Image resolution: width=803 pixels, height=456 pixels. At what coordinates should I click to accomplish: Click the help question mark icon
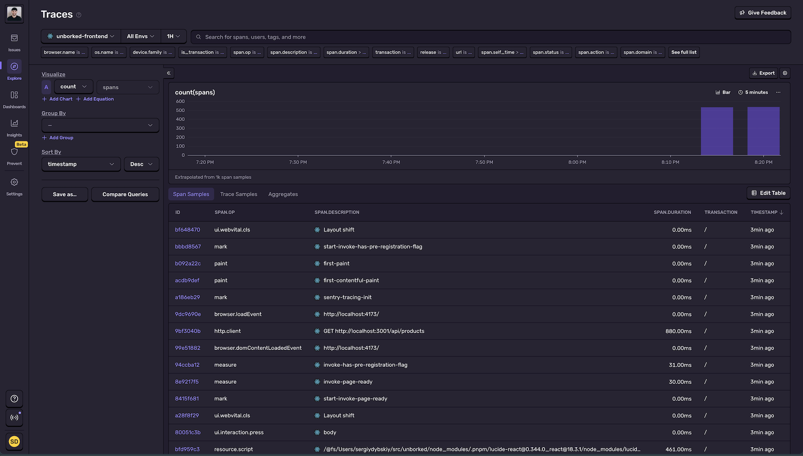pyautogui.click(x=14, y=398)
